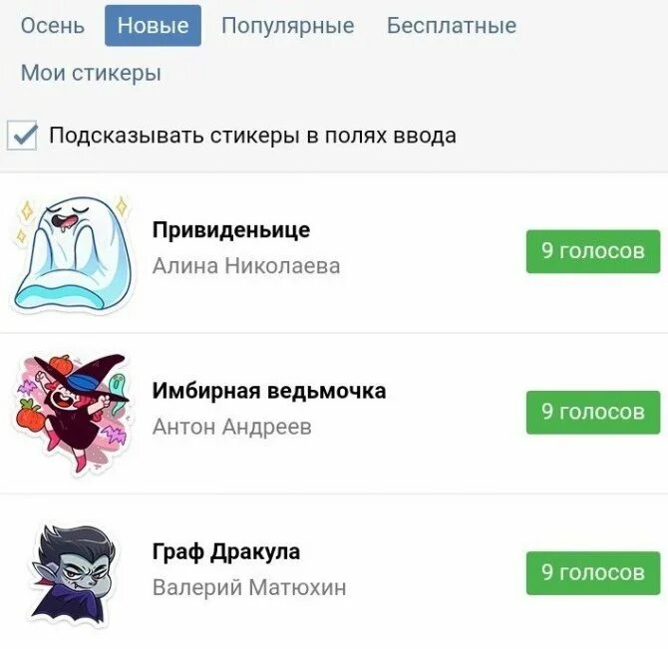Switch to the Осень tab
Image resolution: width=668 pixels, height=649 pixels.
53,26
